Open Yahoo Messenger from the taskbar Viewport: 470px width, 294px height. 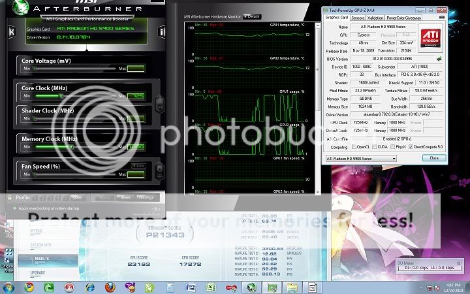click(130, 287)
